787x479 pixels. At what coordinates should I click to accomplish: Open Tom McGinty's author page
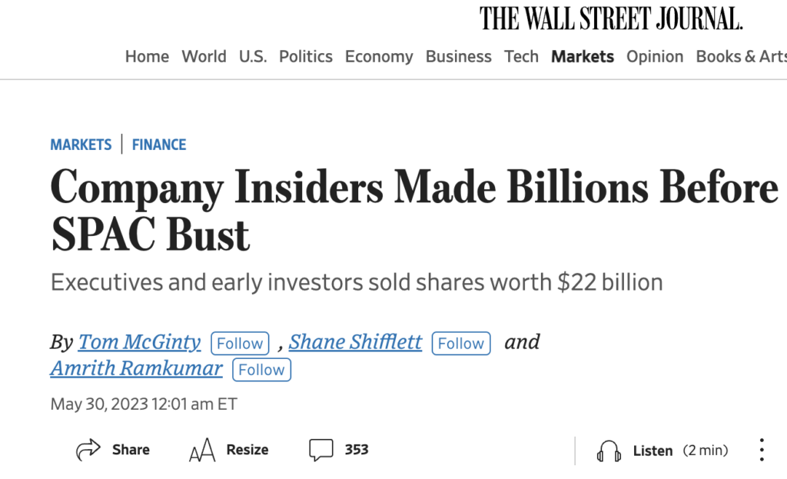(140, 342)
